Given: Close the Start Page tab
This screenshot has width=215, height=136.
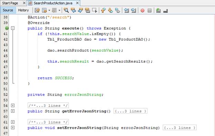Looking at the screenshot, I should coord(24,3).
